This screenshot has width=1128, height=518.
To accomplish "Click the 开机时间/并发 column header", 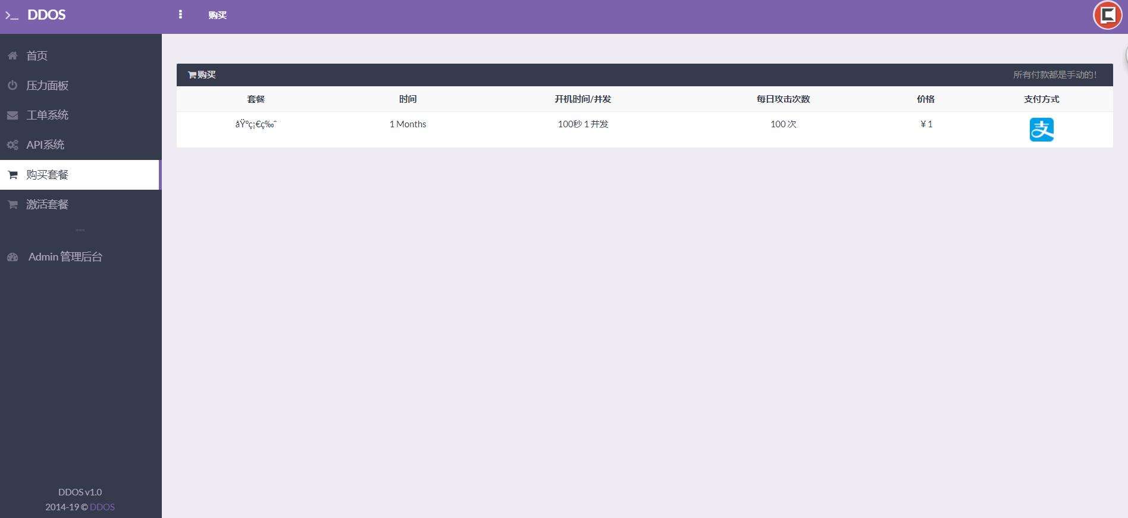I will [x=583, y=99].
